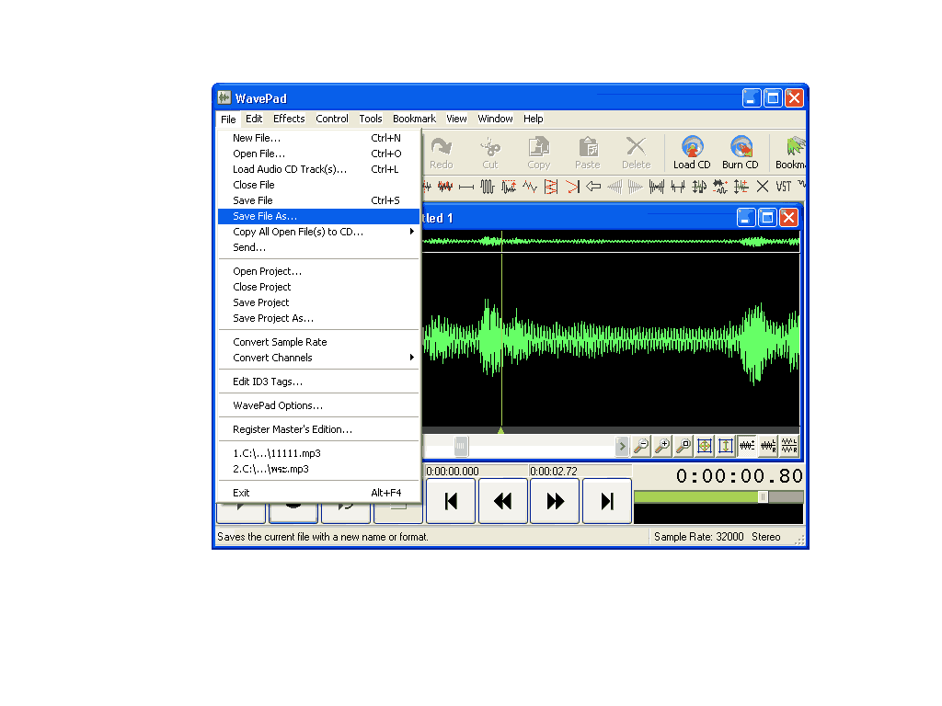Choose Save Project As... entry
Screen dimensions: 942x706
tap(318, 318)
